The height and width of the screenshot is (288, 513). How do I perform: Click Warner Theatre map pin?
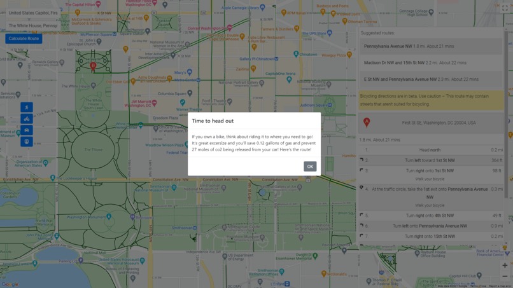[x=182, y=102]
